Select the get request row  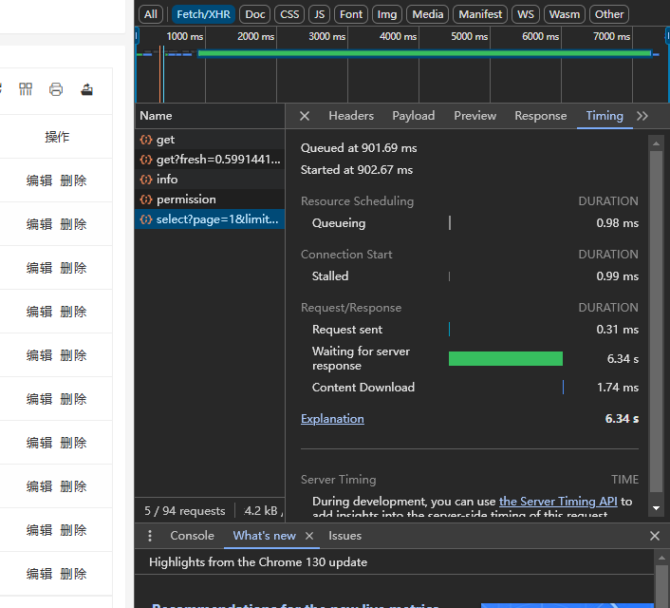point(210,140)
